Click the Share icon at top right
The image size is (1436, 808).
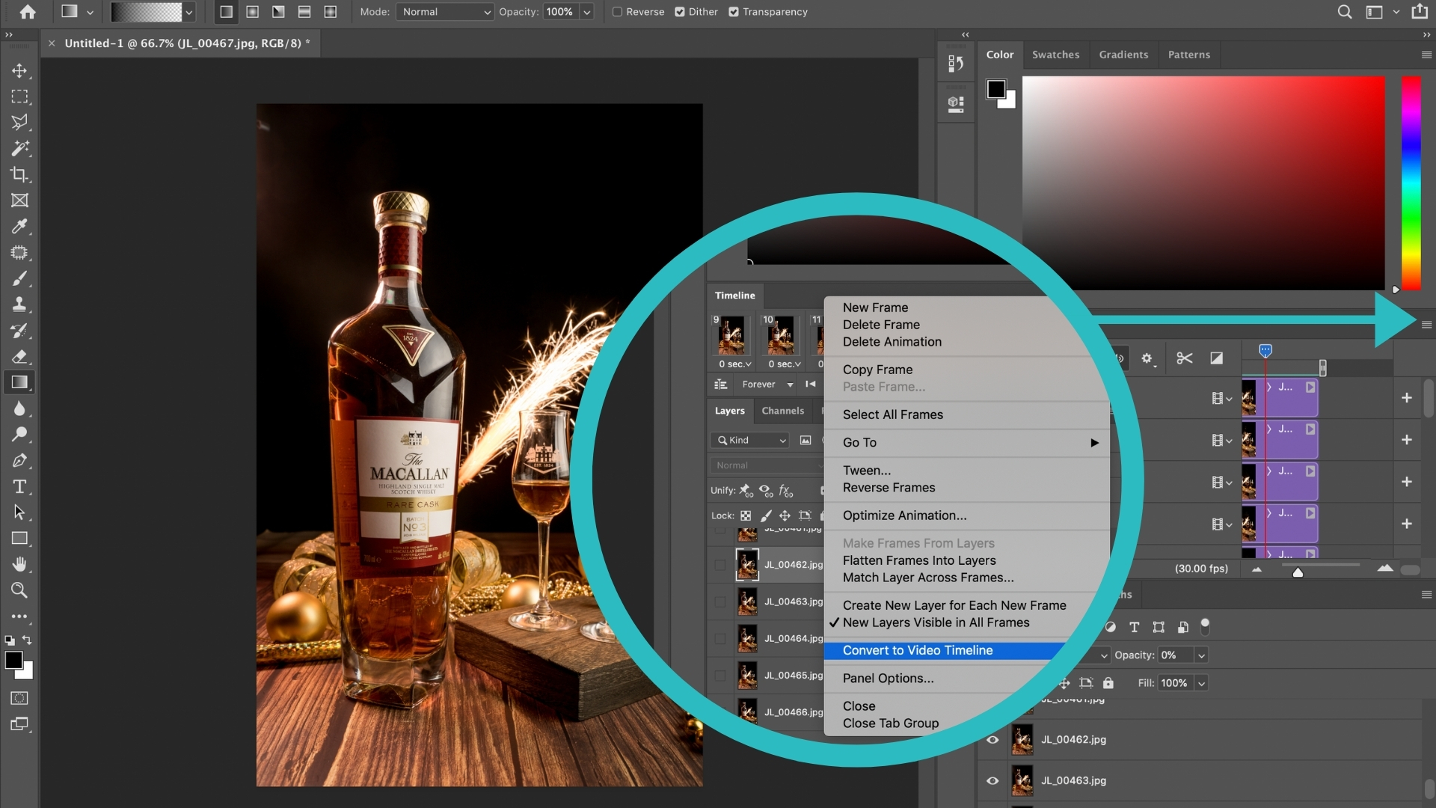1419,12
